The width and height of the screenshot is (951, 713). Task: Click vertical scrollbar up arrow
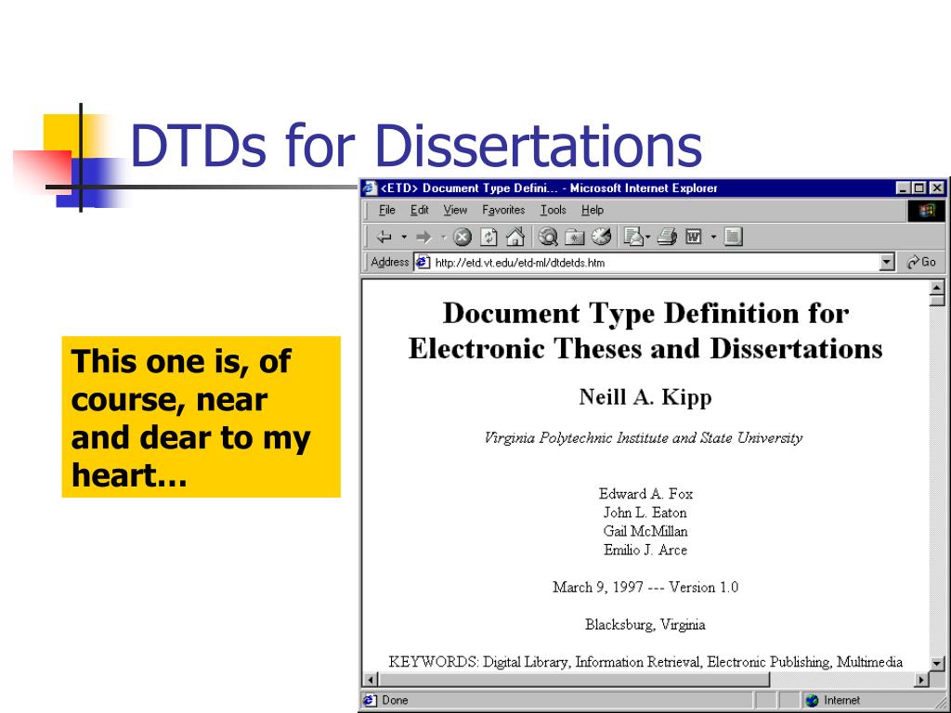(937, 288)
